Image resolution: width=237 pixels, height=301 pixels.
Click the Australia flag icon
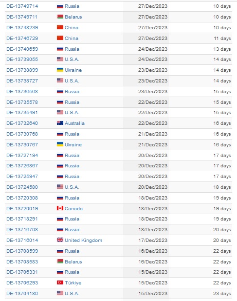click(60, 123)
